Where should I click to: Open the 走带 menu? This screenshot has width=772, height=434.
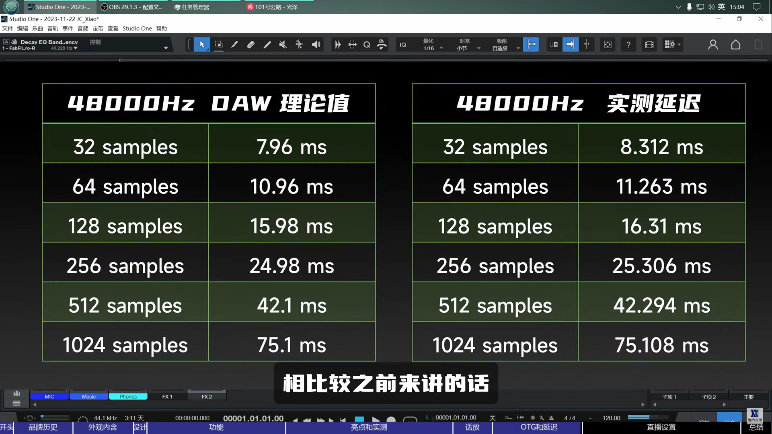(98, 29)
